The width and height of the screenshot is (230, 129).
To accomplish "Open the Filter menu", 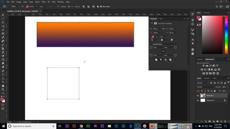I will tap(43, 2).
